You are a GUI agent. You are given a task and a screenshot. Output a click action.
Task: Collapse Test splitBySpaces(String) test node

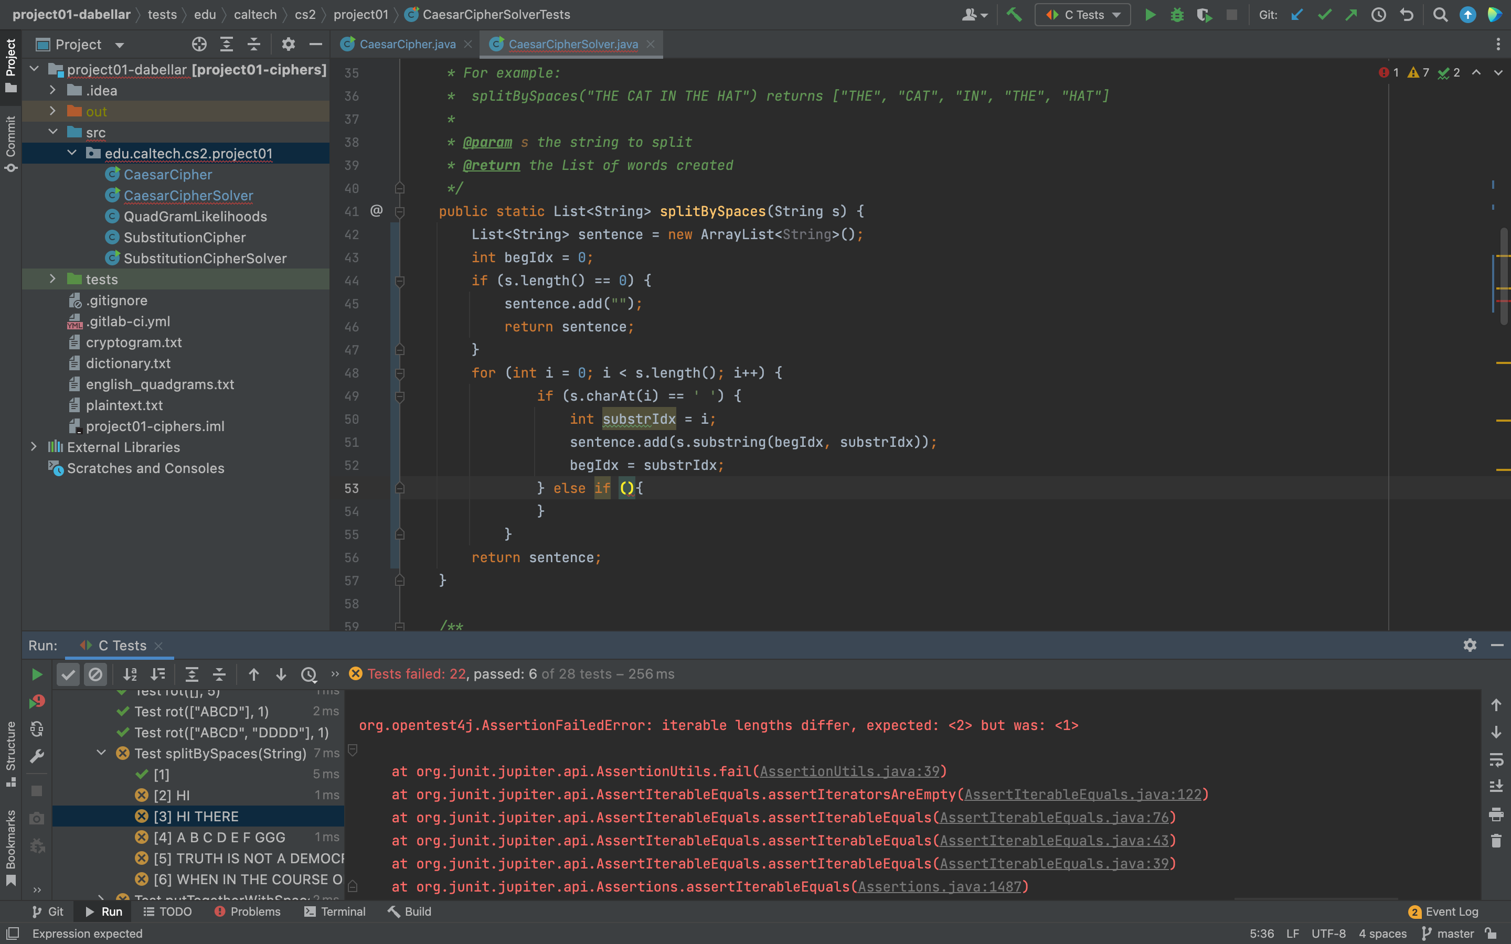pos(101,753)
